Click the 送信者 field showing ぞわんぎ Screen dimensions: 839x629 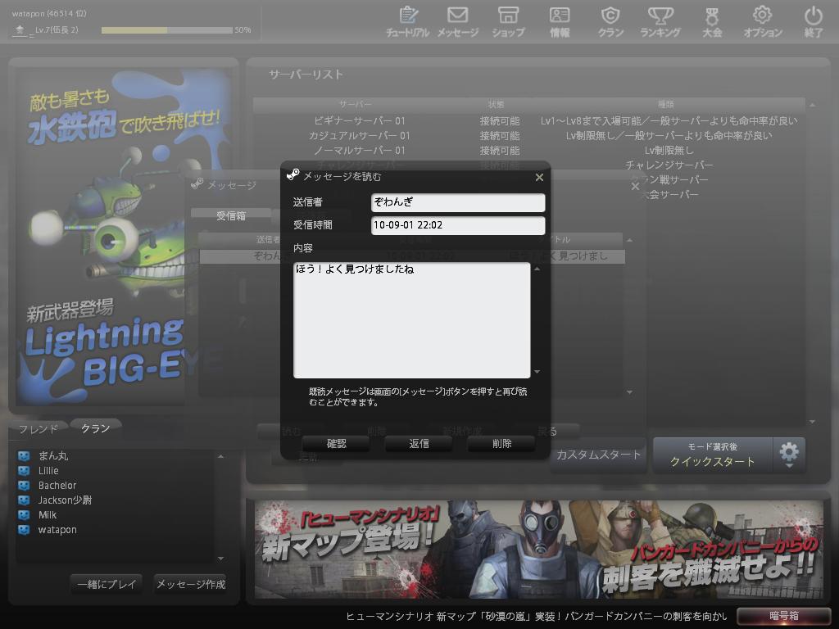coord(458,202)
